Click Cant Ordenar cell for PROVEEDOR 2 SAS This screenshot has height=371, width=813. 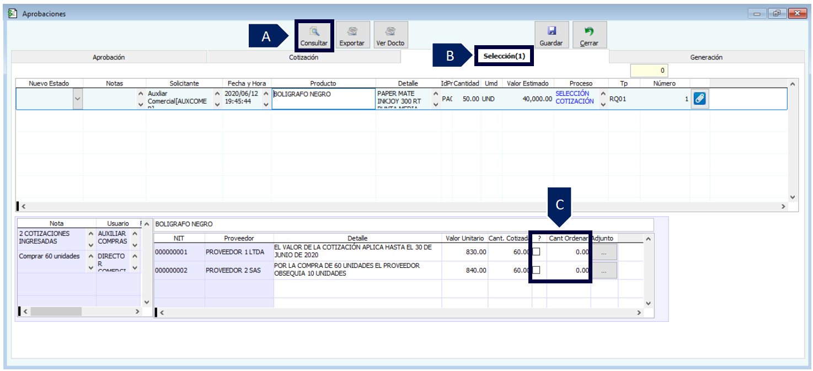pyautogui.click(x=569, y=270)
